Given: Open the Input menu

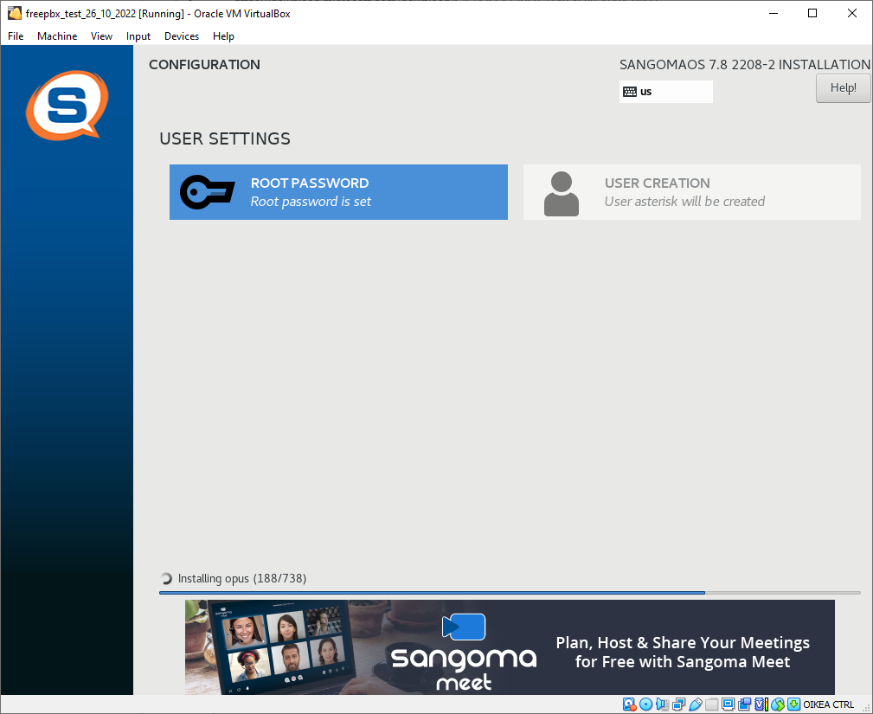Looking at the screenshot, I should click(138, 36).
